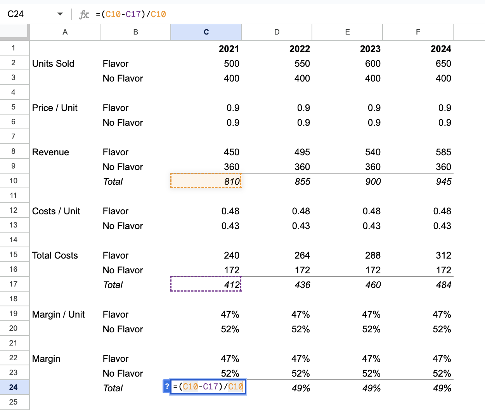Screen dimensions: 485x410
Task: Select column D header
Action: point(277,32)
